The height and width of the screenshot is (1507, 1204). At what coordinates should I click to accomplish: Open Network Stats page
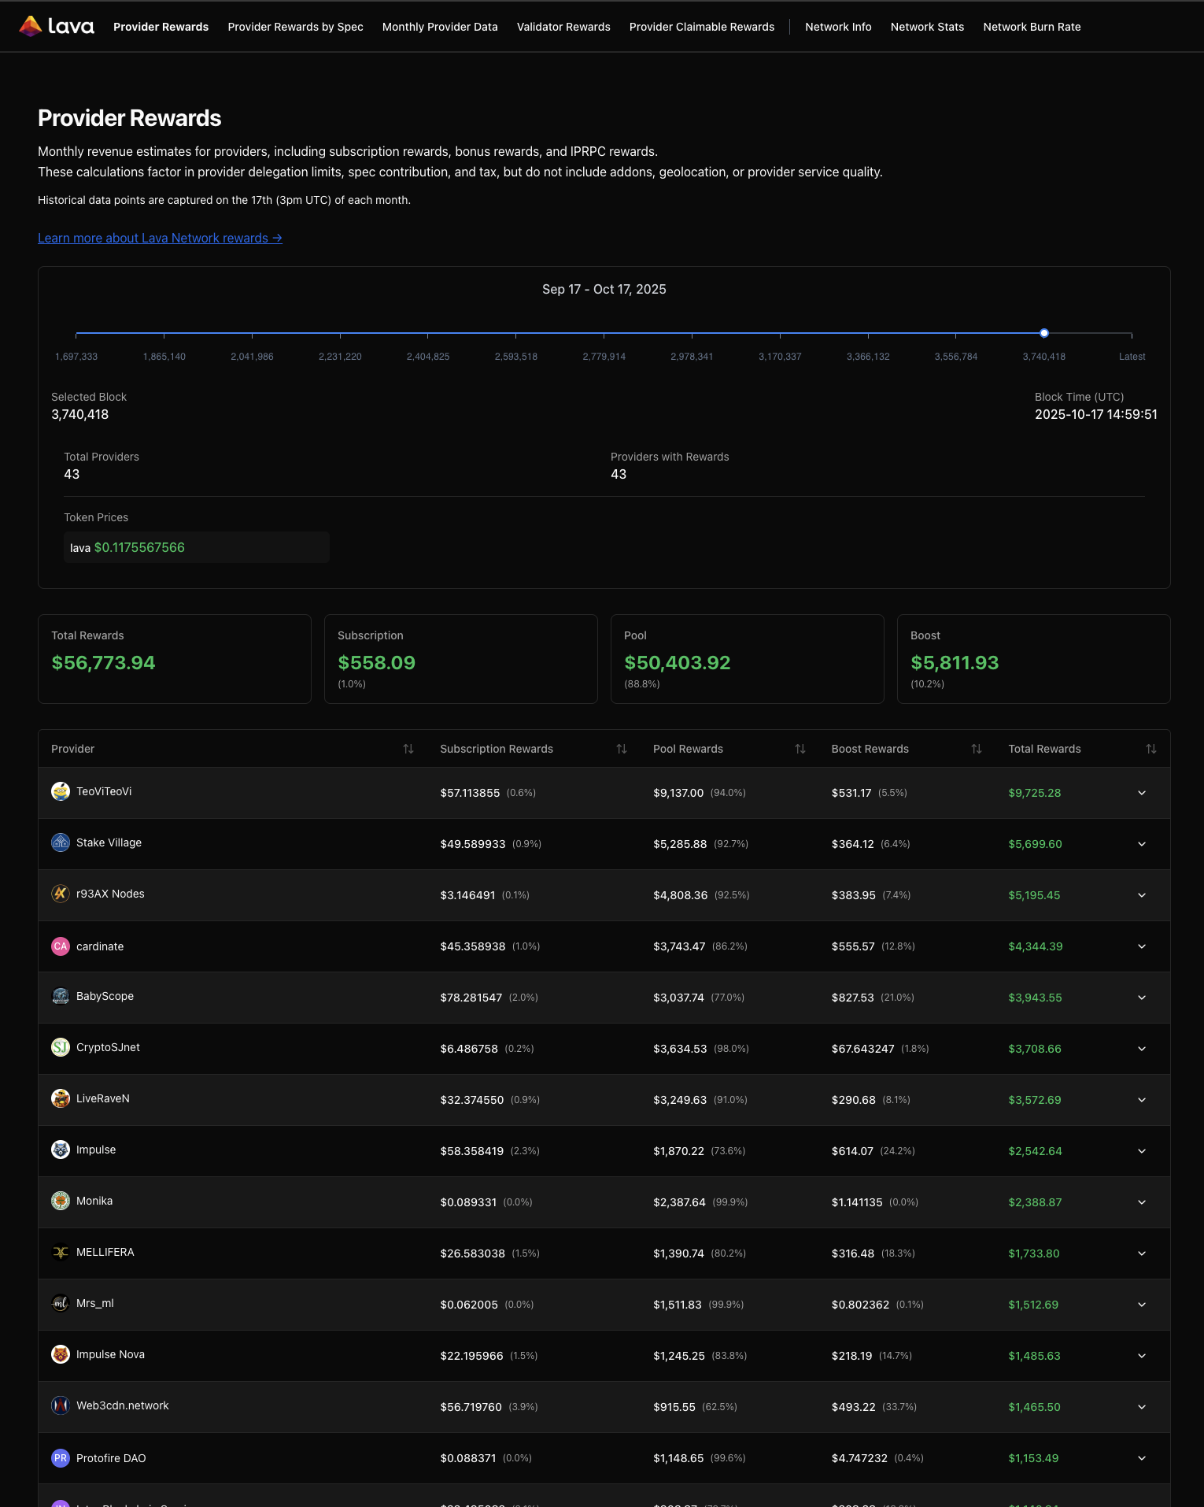927,27
